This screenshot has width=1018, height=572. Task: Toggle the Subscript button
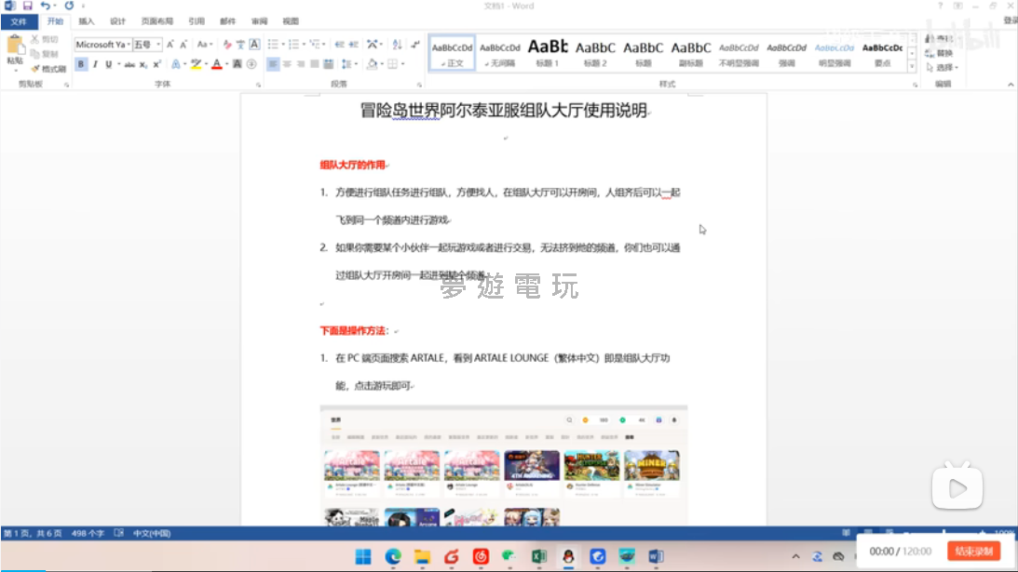(143, 64)
